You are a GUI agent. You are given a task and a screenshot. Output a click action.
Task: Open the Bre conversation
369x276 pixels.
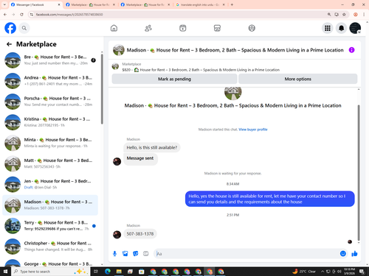[x=50, y=60]
